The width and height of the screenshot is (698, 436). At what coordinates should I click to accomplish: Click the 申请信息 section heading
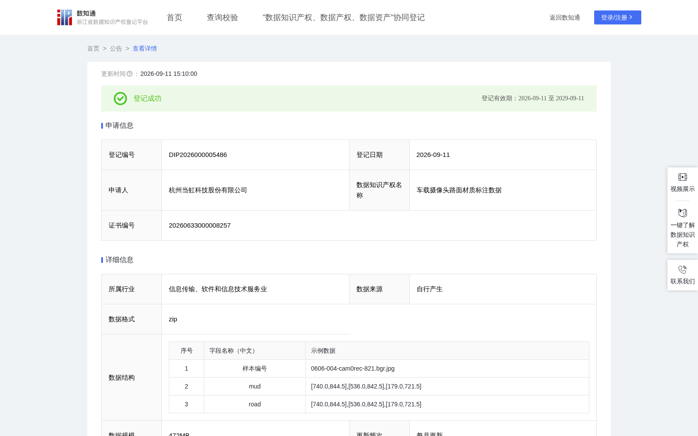coord(120,126)
